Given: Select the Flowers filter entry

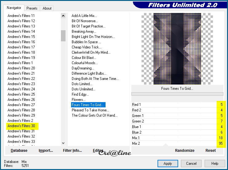Looking at the screenshot, I should point(78,100).
